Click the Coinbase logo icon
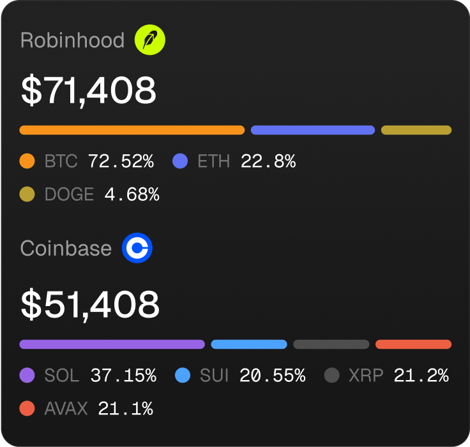The width and height of the screenshot is (470, 447). (x=137, y=248)
